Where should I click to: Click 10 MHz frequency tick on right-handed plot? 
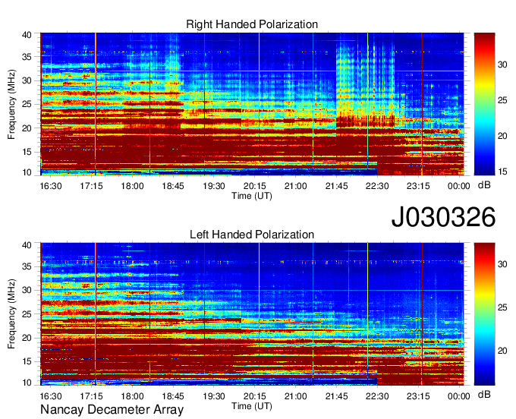click(27, 172)
